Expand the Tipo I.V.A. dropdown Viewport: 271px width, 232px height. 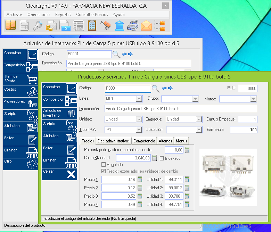coord(139,130)
